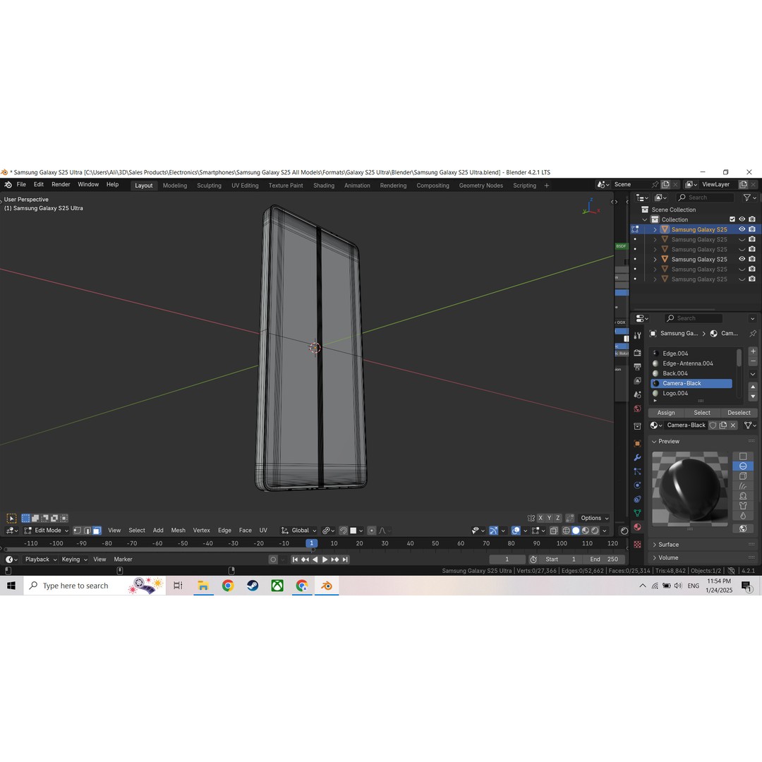Select the tweak select tool icon
762x762 pixels.
[11, 518]
